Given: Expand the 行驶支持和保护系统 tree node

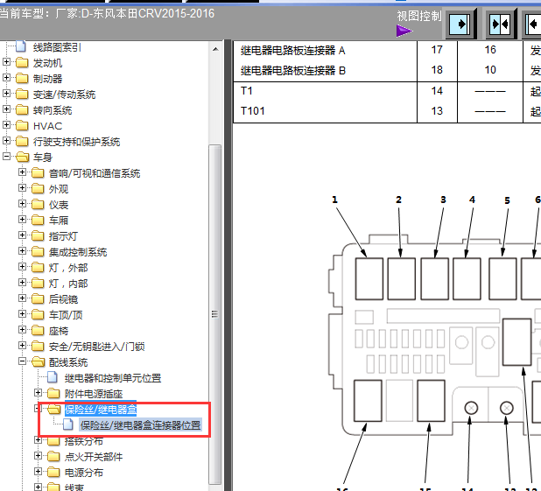Looking at the screenshot, I should [6, 140].
